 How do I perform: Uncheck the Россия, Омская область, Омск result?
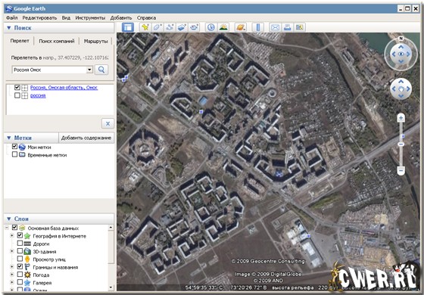[17, 87]
